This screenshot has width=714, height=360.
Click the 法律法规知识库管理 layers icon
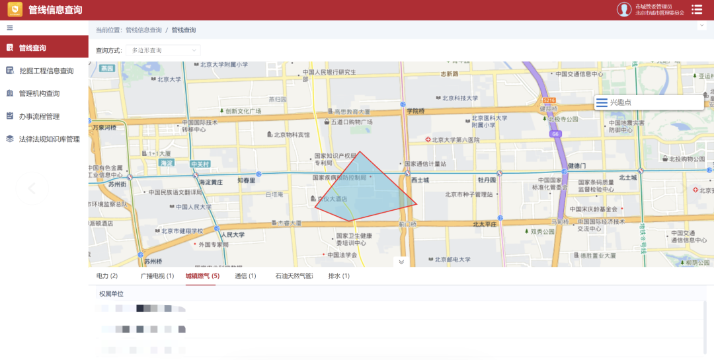click(x=10, y=139)
